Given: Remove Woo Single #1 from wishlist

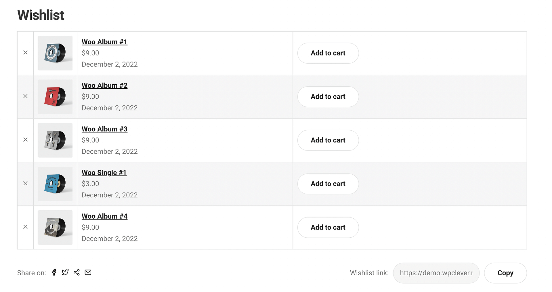Looking at the screenshot, I should pos(25,183).
